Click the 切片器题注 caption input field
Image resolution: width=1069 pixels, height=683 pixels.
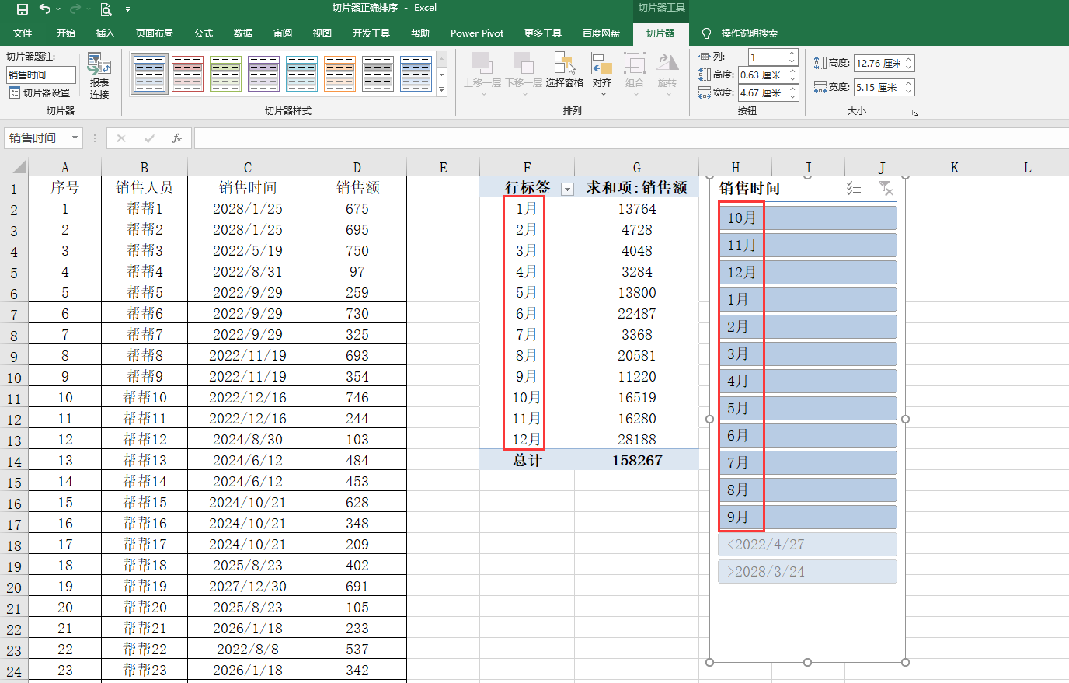click(x=41, y=75)
